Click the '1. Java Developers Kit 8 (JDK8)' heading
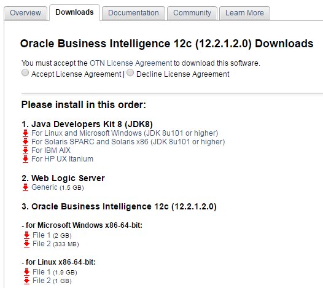Screen dimensions: 323x288 pos(87,124)
